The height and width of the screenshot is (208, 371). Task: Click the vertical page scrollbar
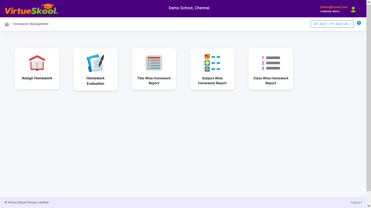tap(369, 97)
